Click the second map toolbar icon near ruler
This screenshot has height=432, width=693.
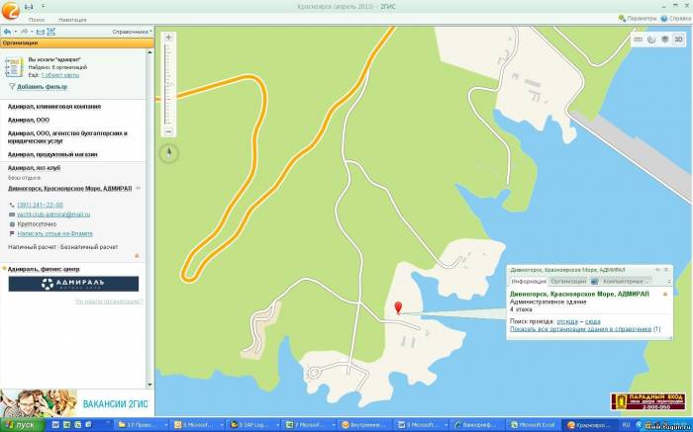[x=651, y=40]
